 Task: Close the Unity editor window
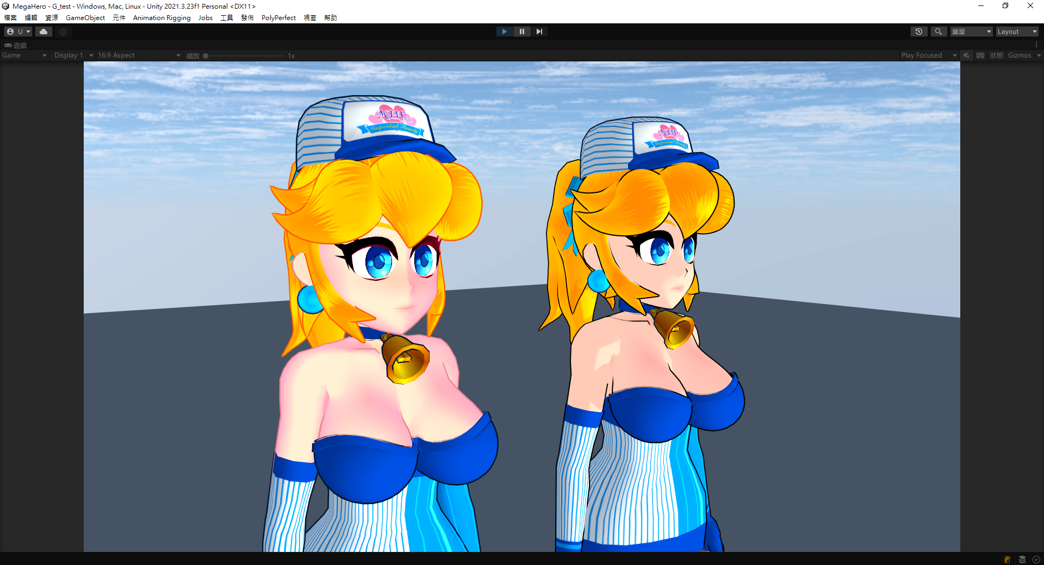[1030, 6]
